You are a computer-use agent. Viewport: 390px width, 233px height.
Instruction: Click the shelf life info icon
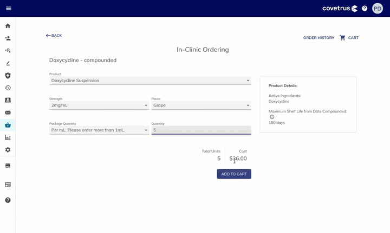[272, 117]
